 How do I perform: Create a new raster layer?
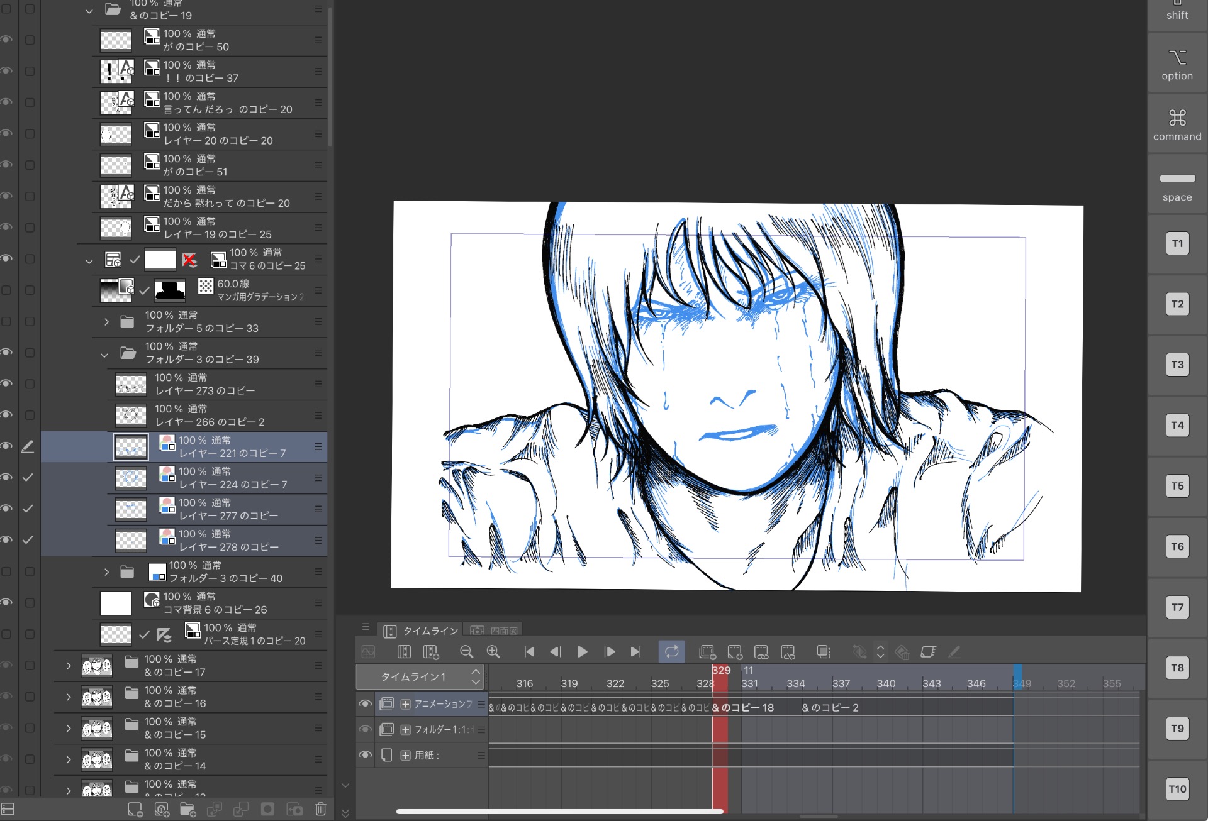point(135,809)
